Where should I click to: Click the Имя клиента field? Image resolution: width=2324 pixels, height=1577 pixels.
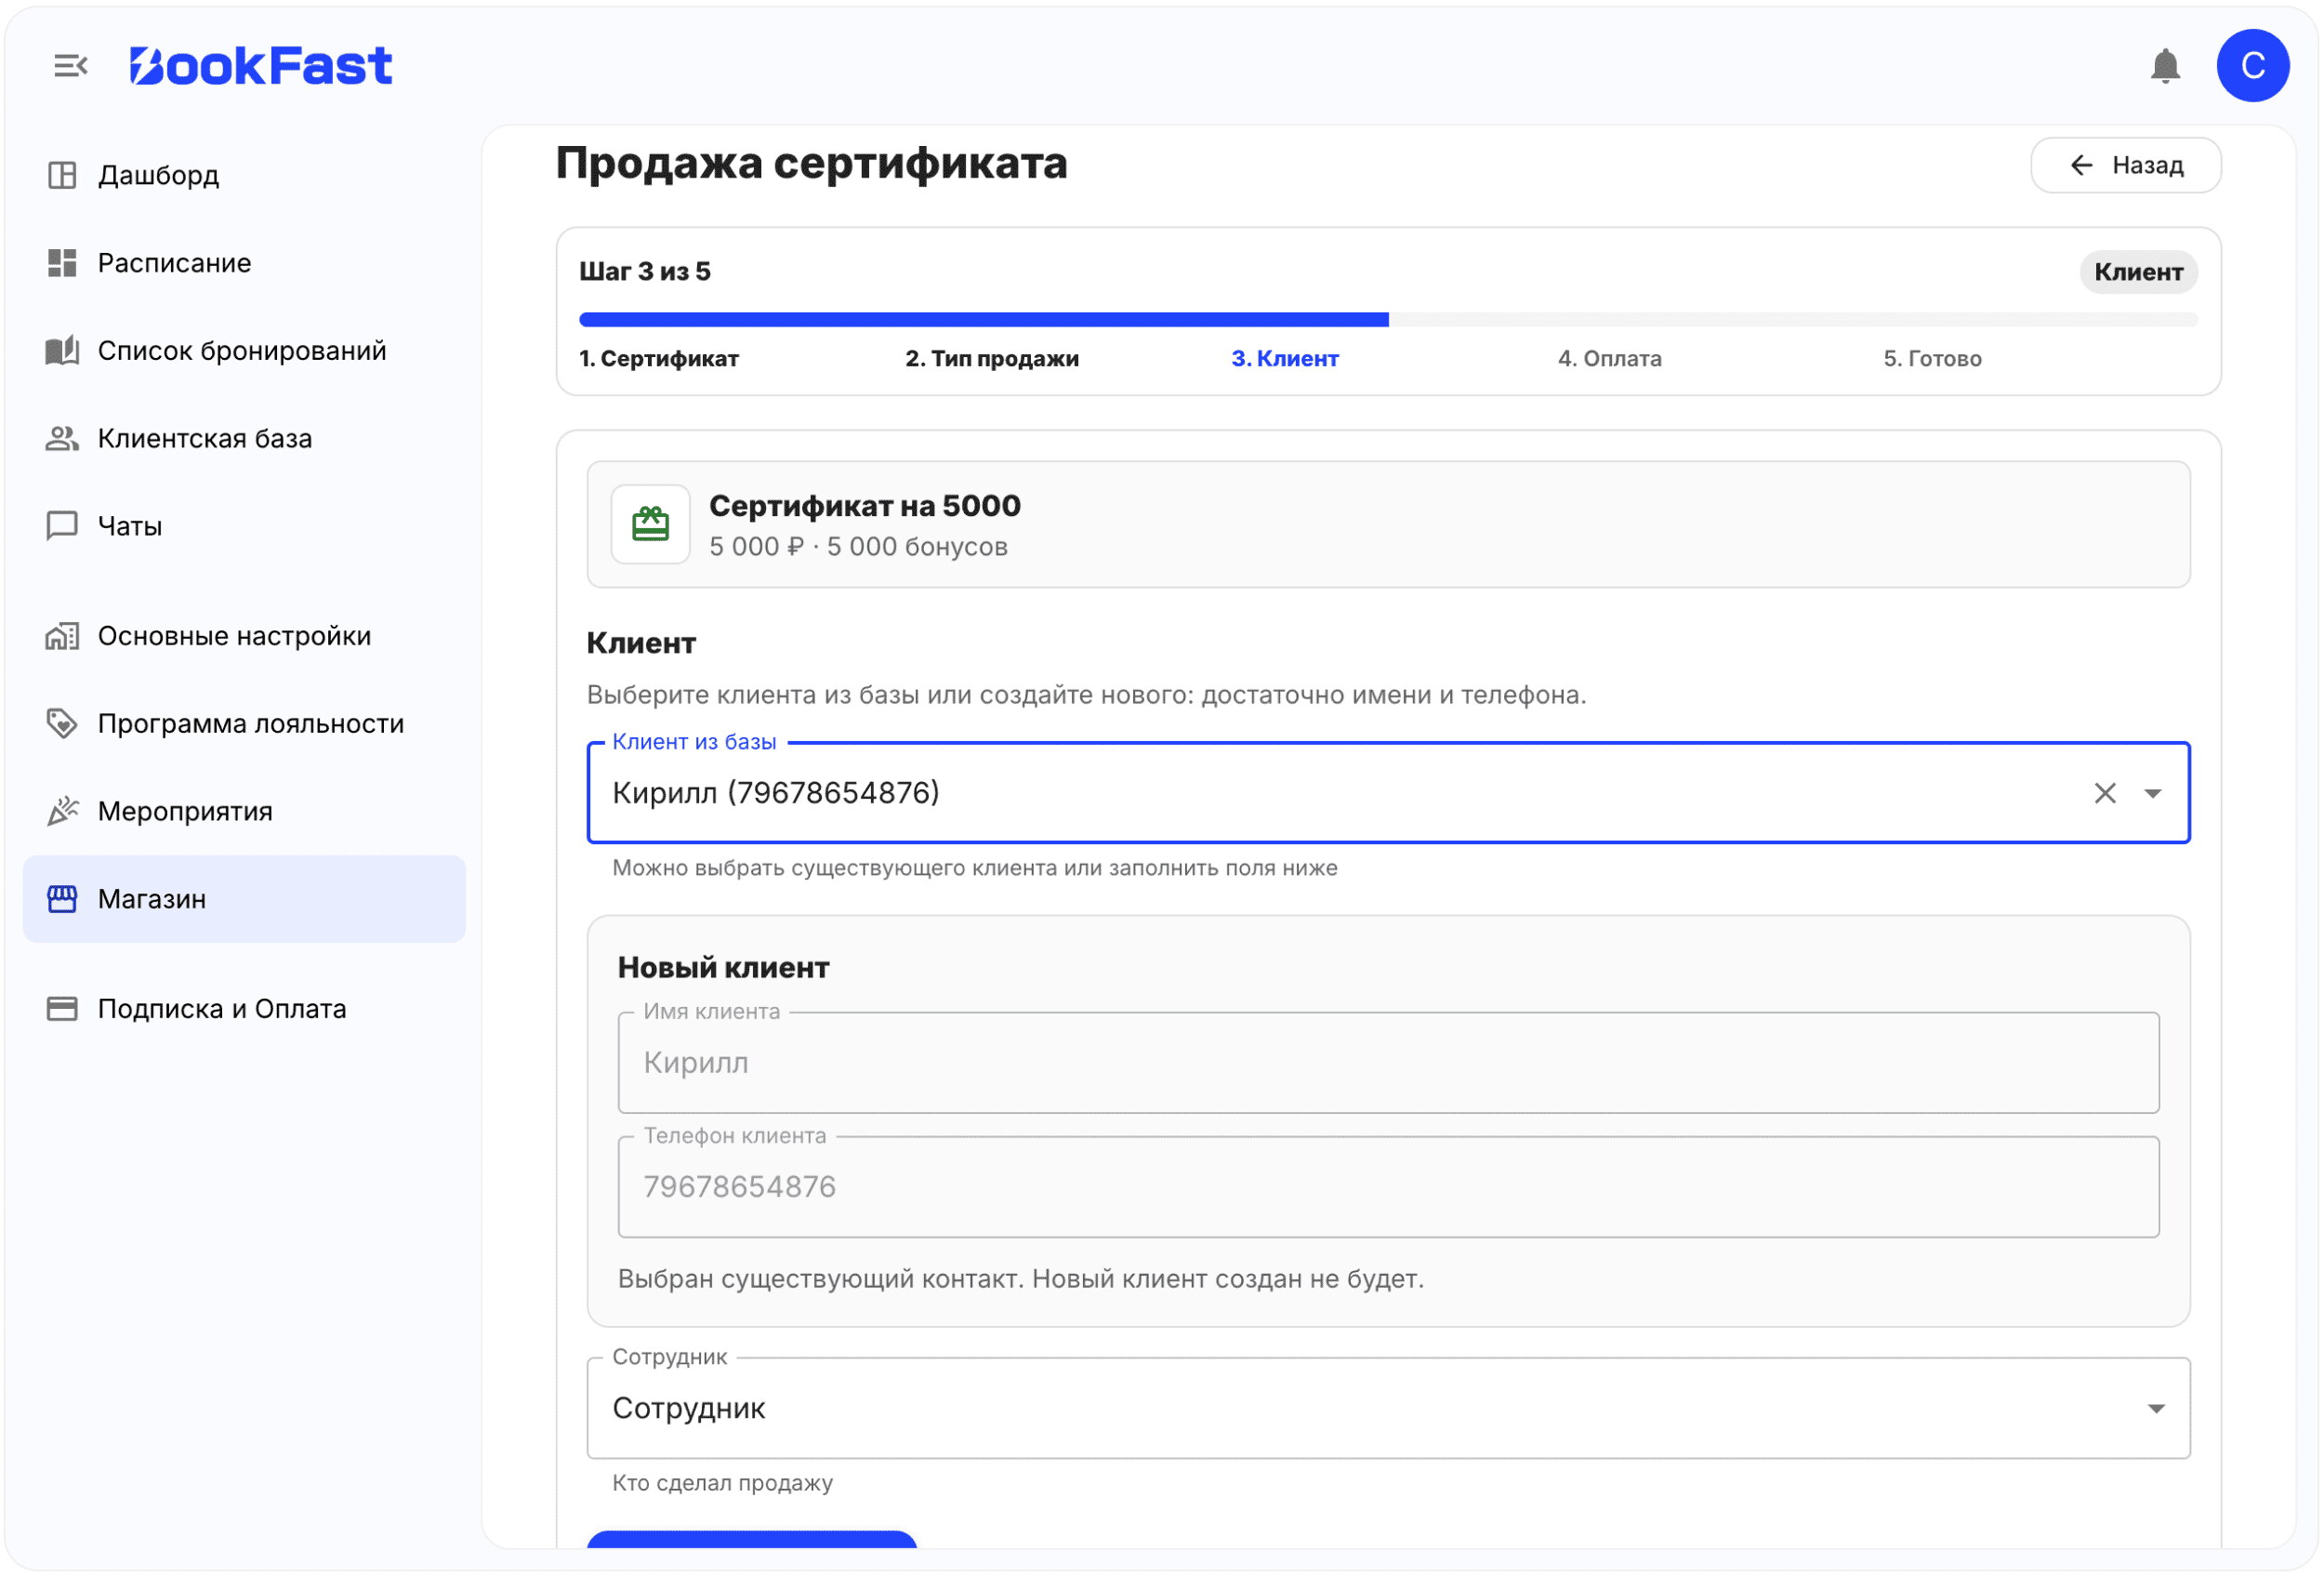[1388, 1062]
